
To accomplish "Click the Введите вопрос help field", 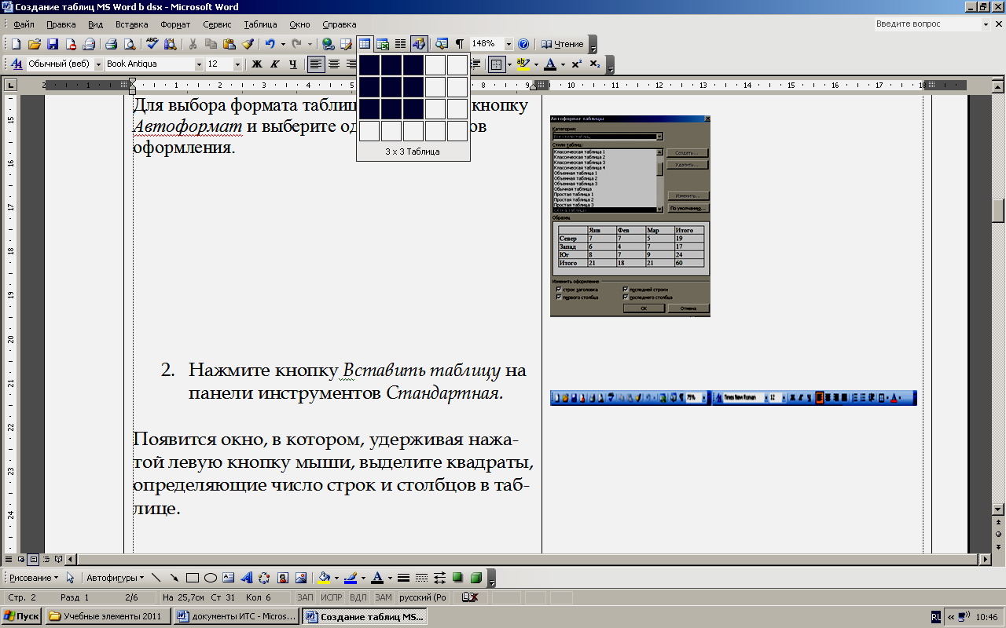I will point(926,24).
